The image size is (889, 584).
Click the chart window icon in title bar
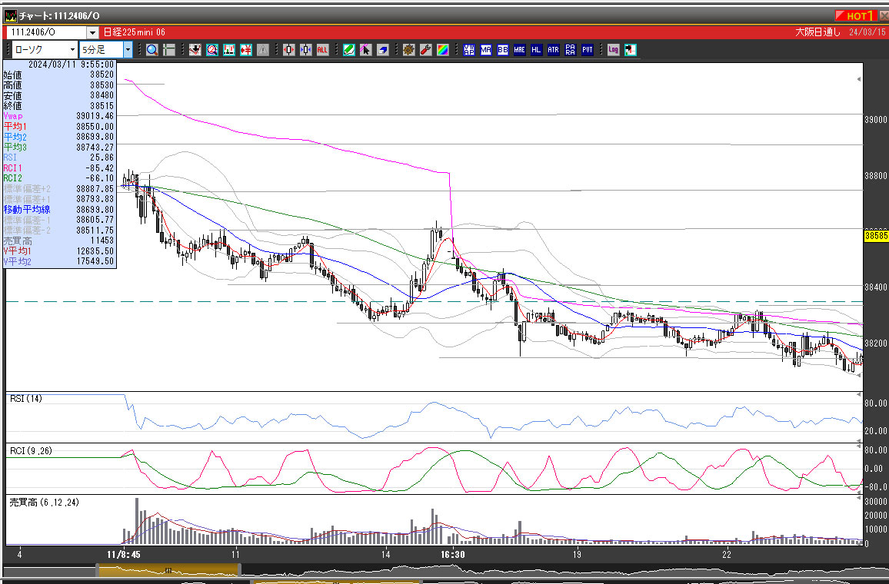coord(10,16)
